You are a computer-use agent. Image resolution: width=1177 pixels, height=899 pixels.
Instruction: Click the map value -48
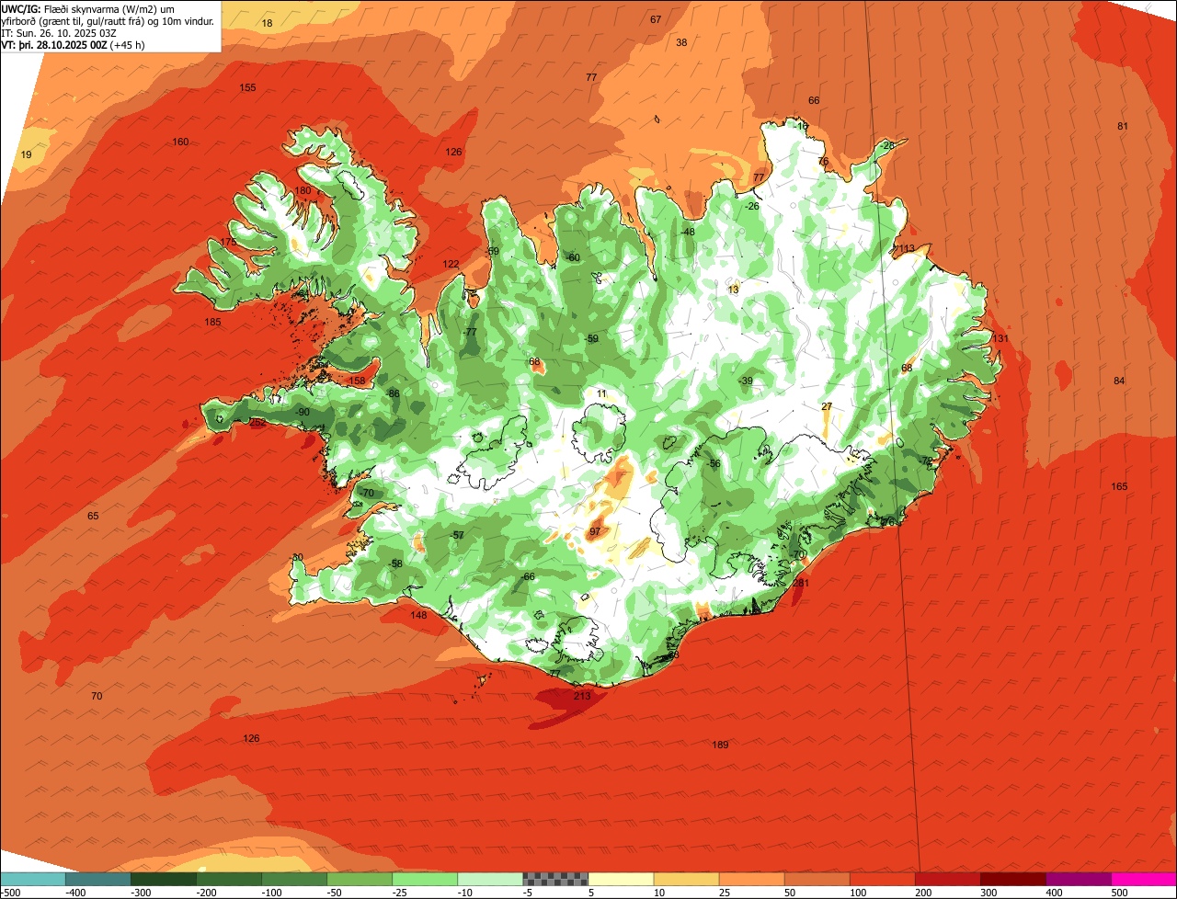688,233
